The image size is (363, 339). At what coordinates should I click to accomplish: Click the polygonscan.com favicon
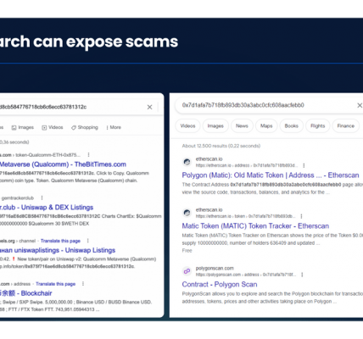[x=187, y=271]
